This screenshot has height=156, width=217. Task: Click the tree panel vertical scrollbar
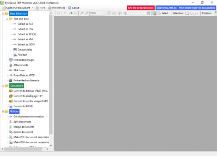tap(51, 75)
